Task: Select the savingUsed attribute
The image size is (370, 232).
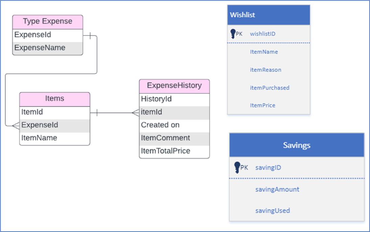Action: 272,211
